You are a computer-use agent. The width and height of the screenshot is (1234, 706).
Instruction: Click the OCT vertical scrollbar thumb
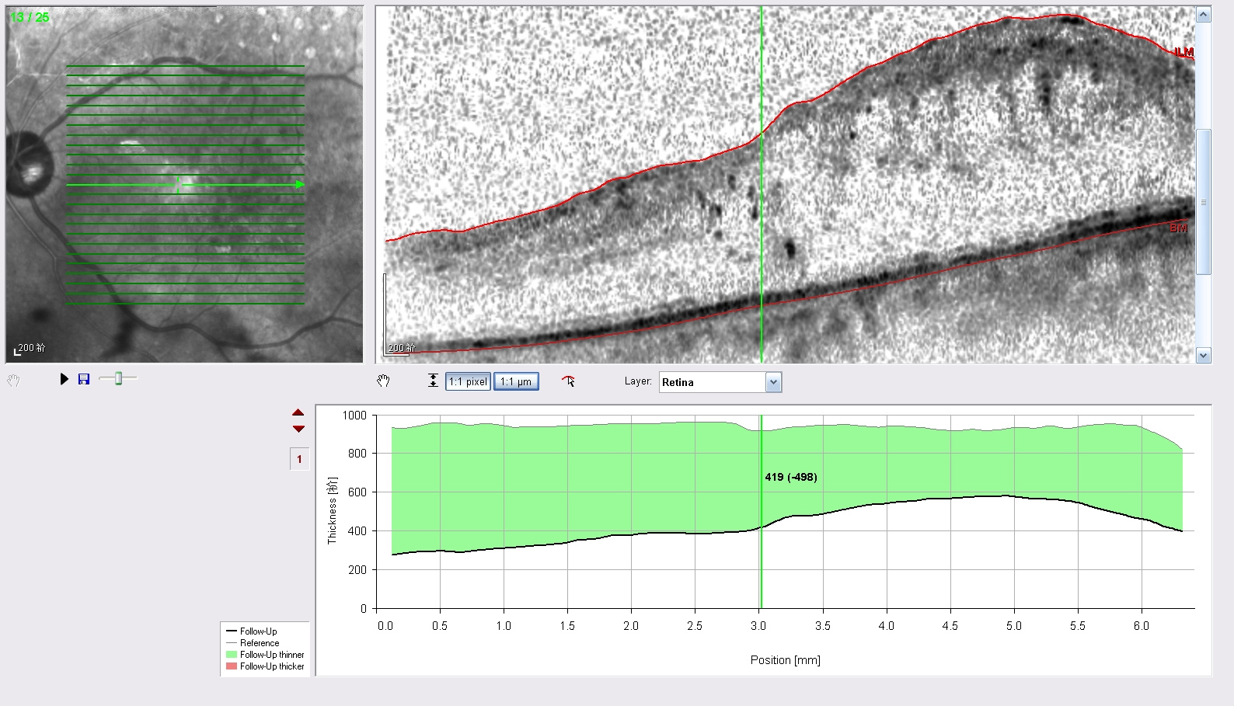point(1204,202)
